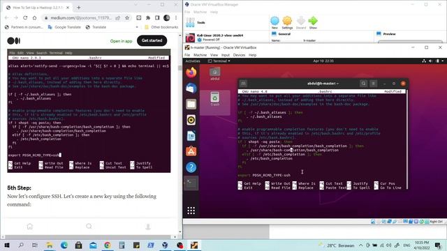Go to Chrome home page

pos(34,17)
